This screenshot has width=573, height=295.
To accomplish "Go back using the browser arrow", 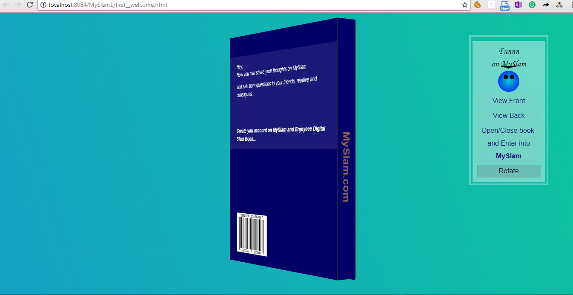I will point(6,5).
